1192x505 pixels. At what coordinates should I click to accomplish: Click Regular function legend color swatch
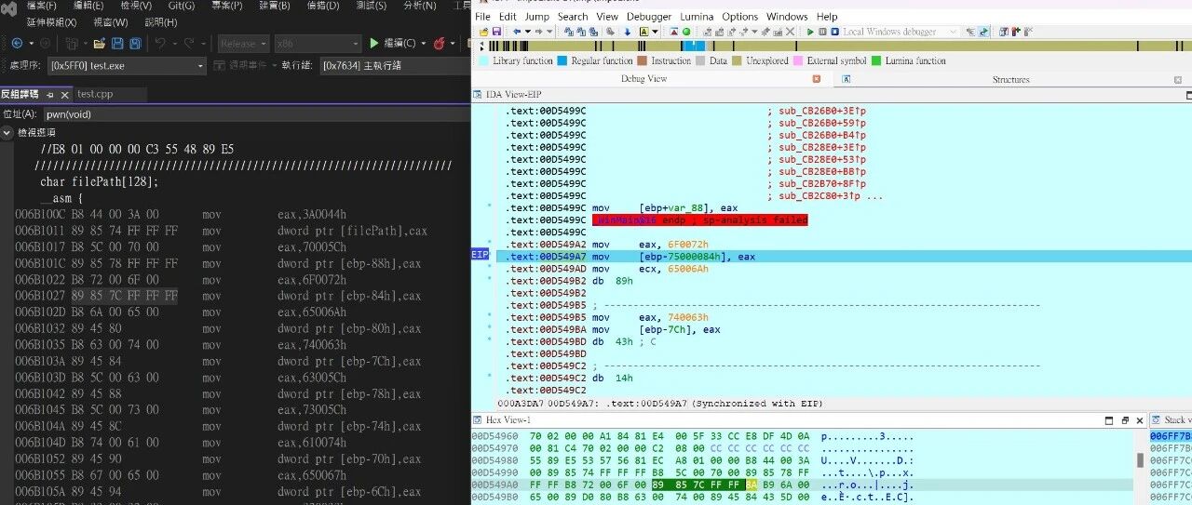pyautogui.click(x=562, y=61)
